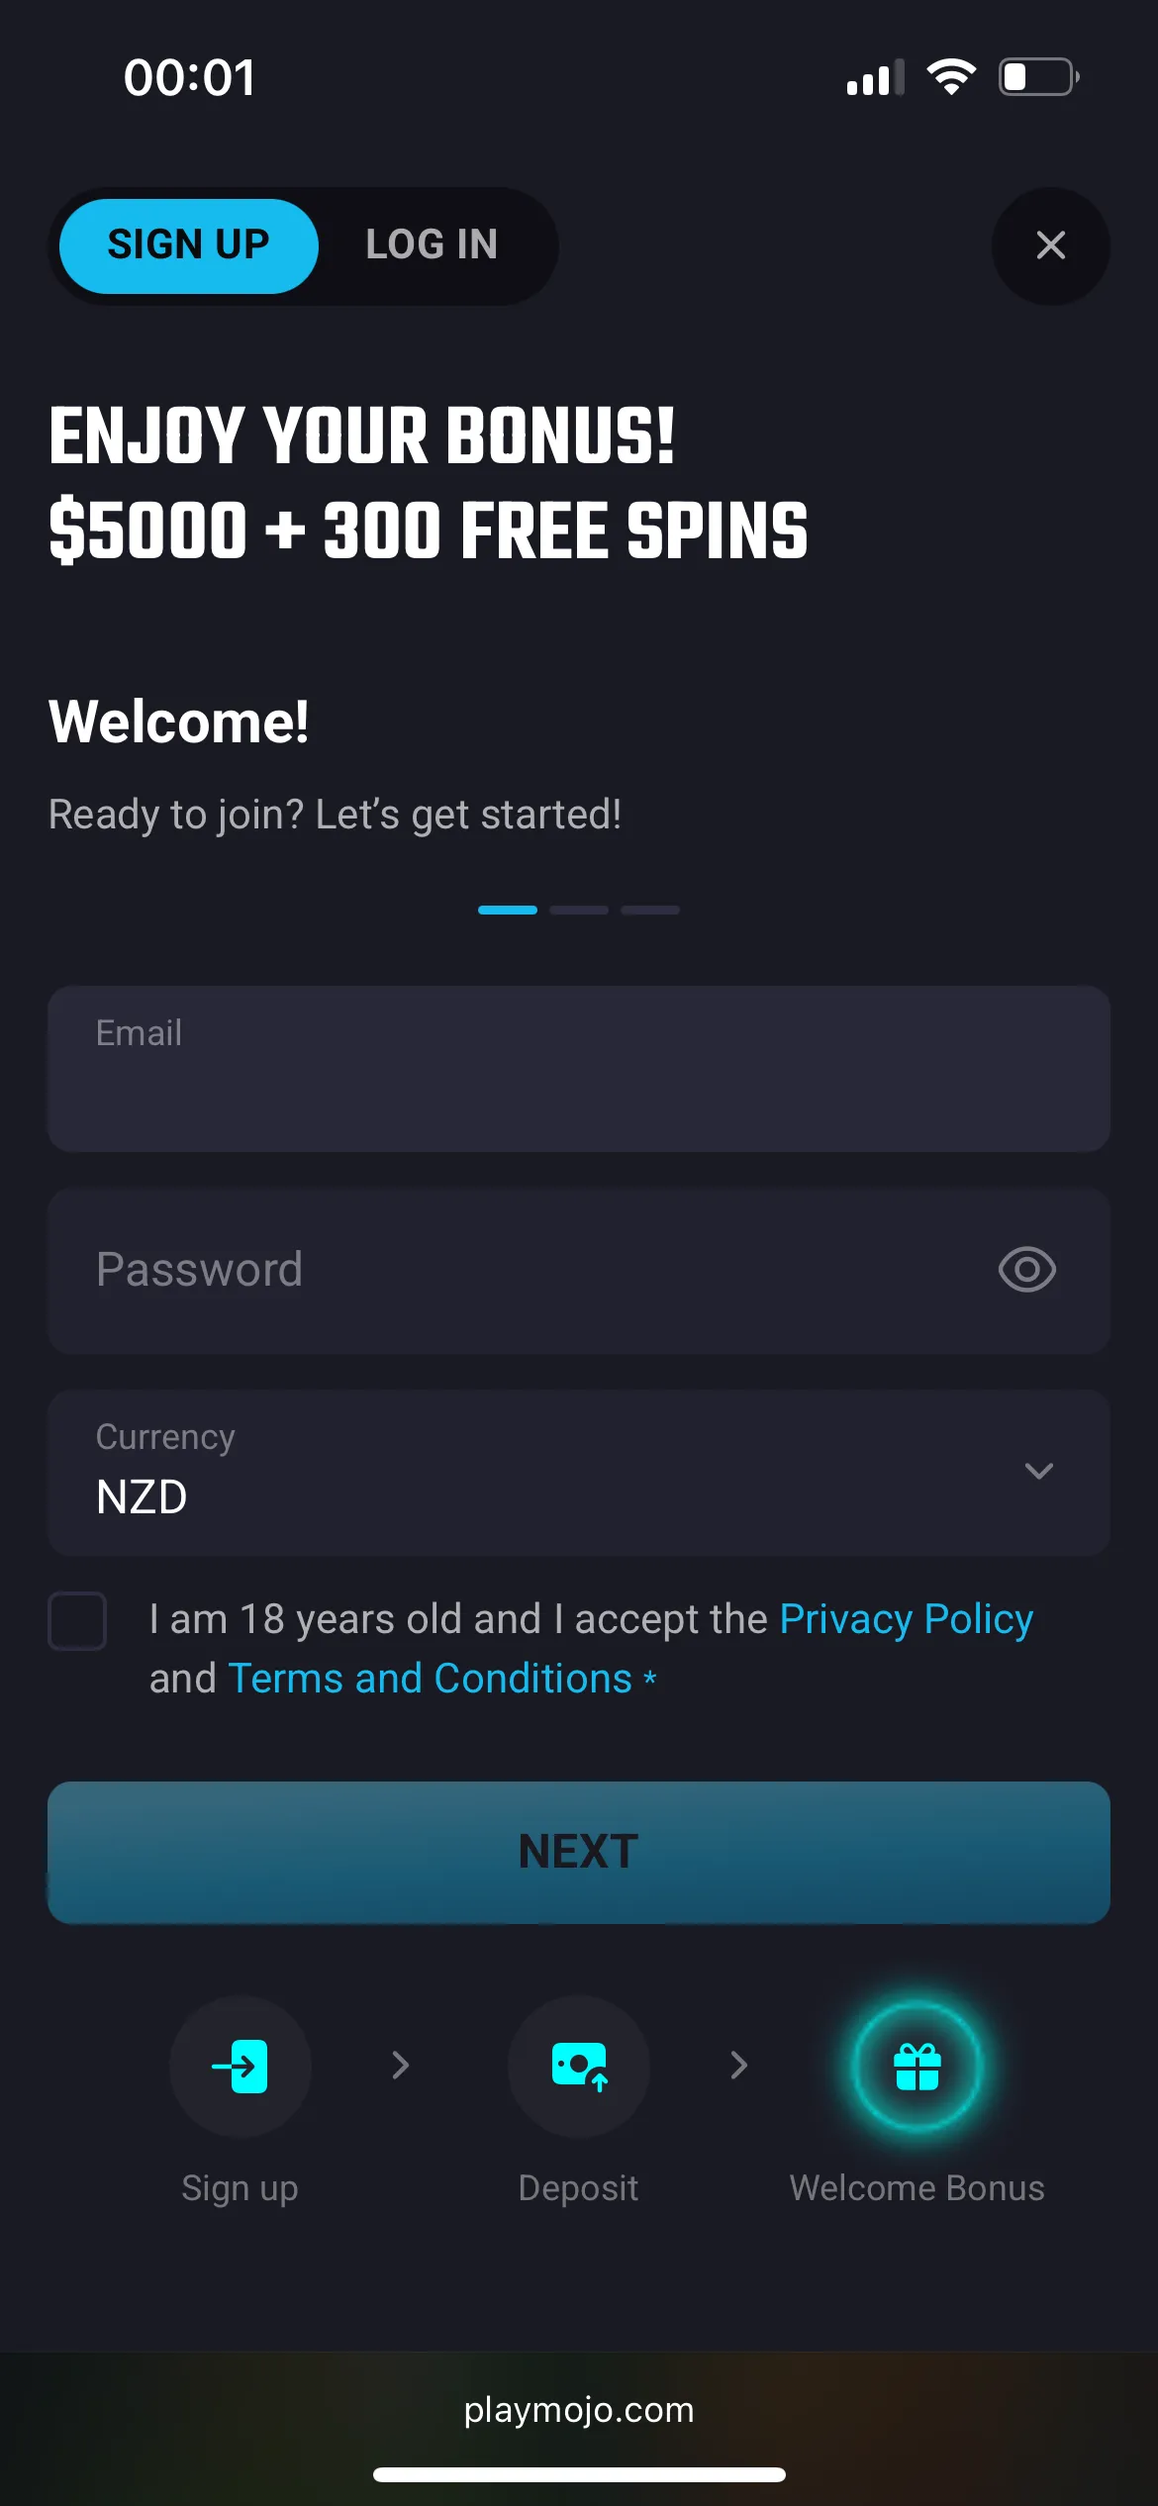Viewport: 1158px width, 2506px height.
Task: Click chevron between Sign up and Deposit
Action: coord(401,2066)
